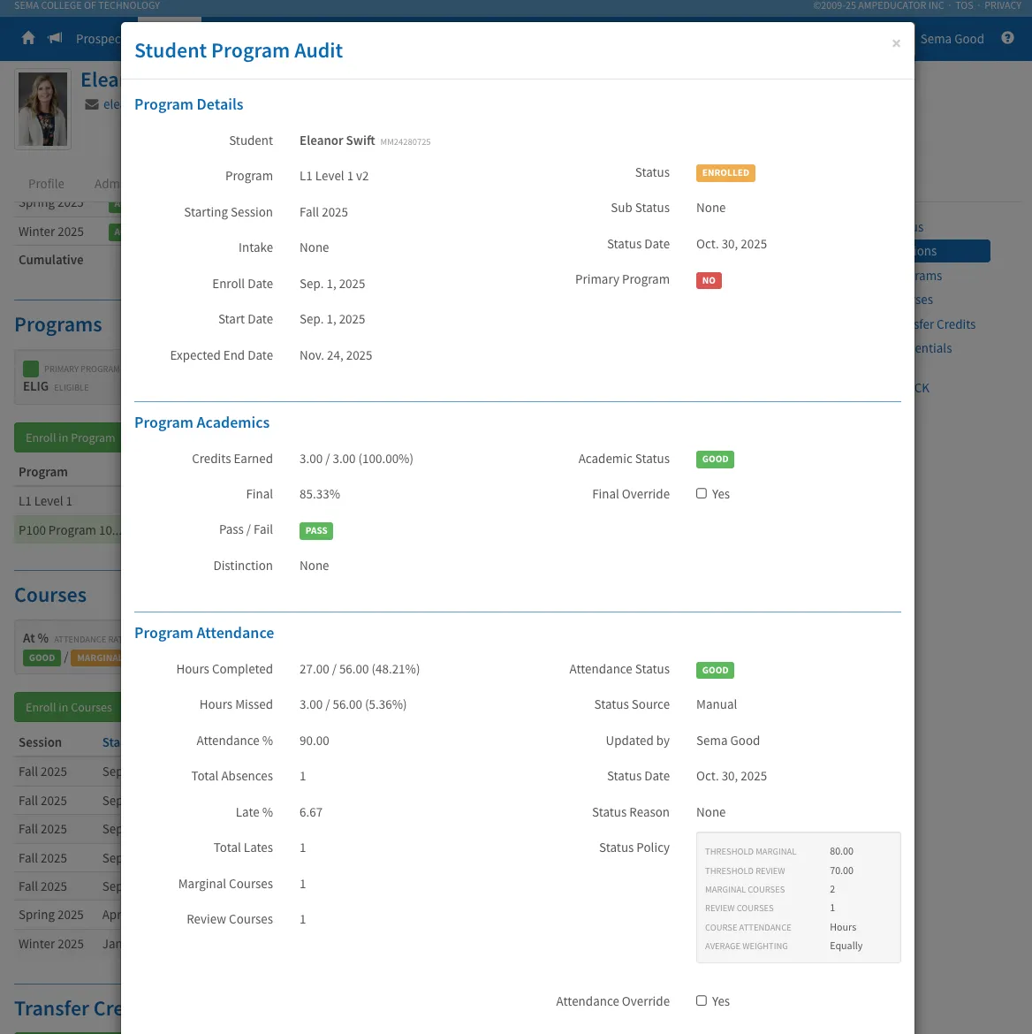Open the help question mark icon
Screen dimensions: 1032x1034
pos(1007,38)
